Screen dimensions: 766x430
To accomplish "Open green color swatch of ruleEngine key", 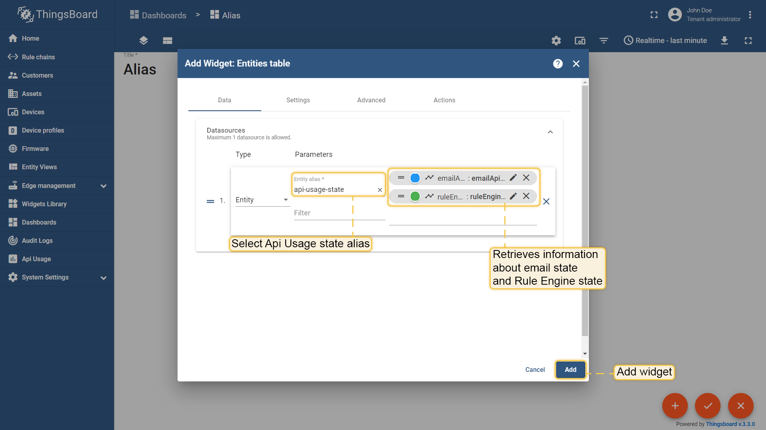I will coord(415,196).
